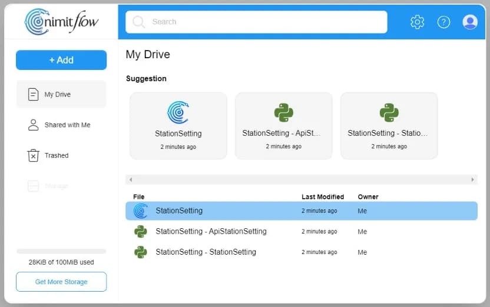Screen dimensions: 490x307
Task: Click 28KiB of 100MiB used text
Action: [61, 262]
